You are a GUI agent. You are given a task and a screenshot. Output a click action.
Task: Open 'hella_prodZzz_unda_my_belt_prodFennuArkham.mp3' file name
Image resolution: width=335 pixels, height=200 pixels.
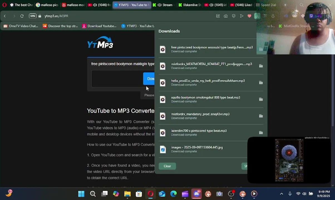point(208,81)
